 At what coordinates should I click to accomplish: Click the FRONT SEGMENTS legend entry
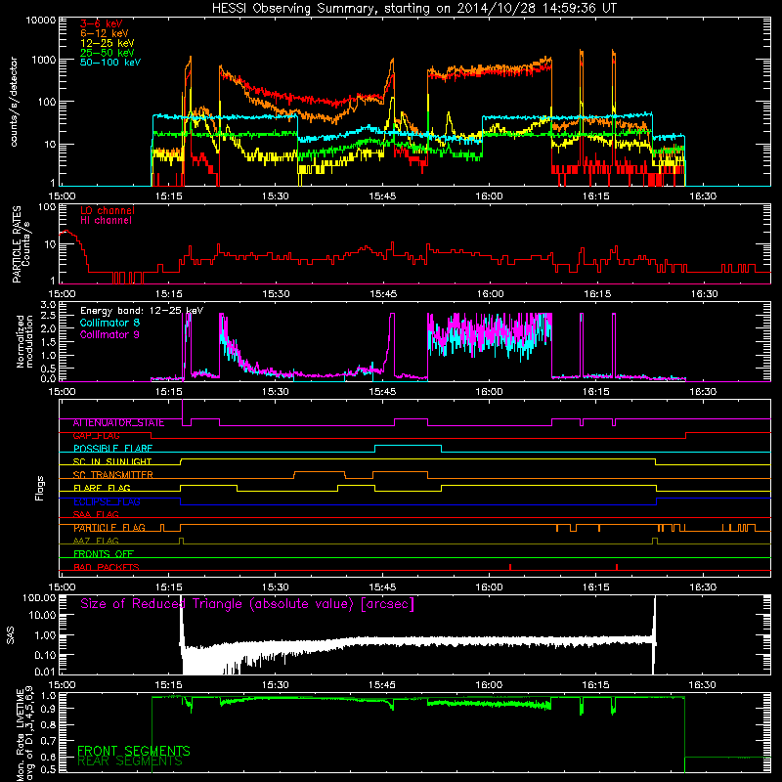pos(134,751)
